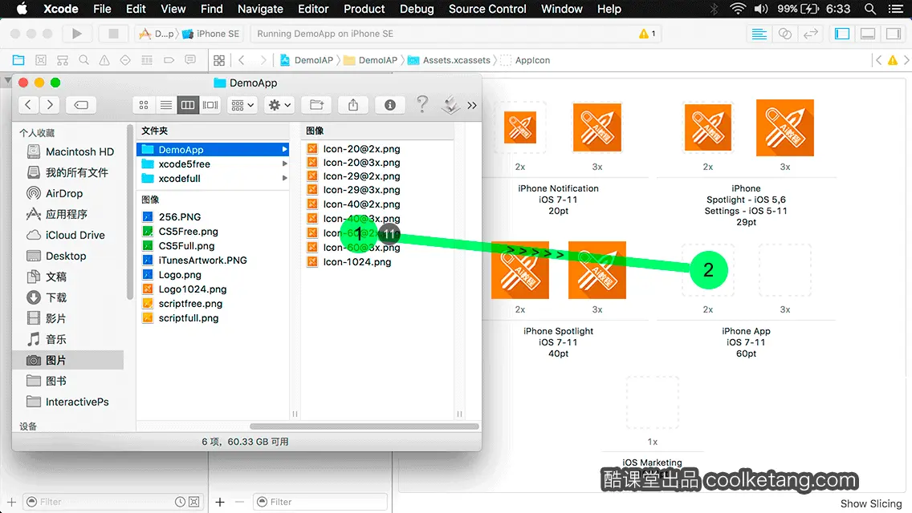Image resolution: width=912 pixels, height=513 pixels.
Task: Go back in Finder window
Action: [28, 105]
